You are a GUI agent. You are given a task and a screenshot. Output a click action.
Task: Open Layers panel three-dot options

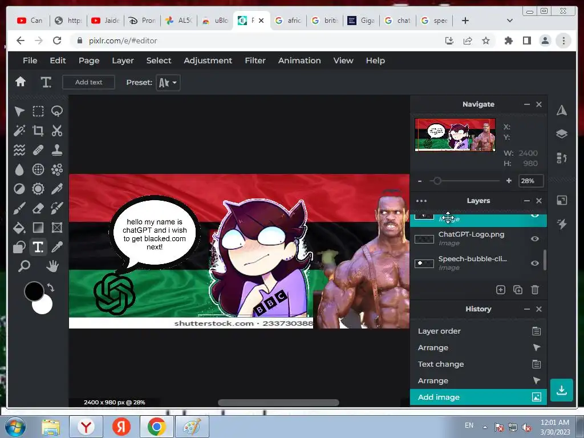(x=421, y=201)
